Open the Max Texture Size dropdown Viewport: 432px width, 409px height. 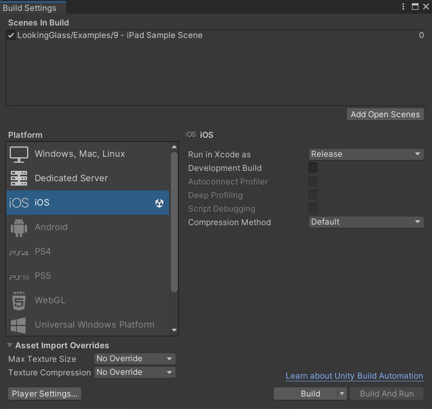point(135,359)
